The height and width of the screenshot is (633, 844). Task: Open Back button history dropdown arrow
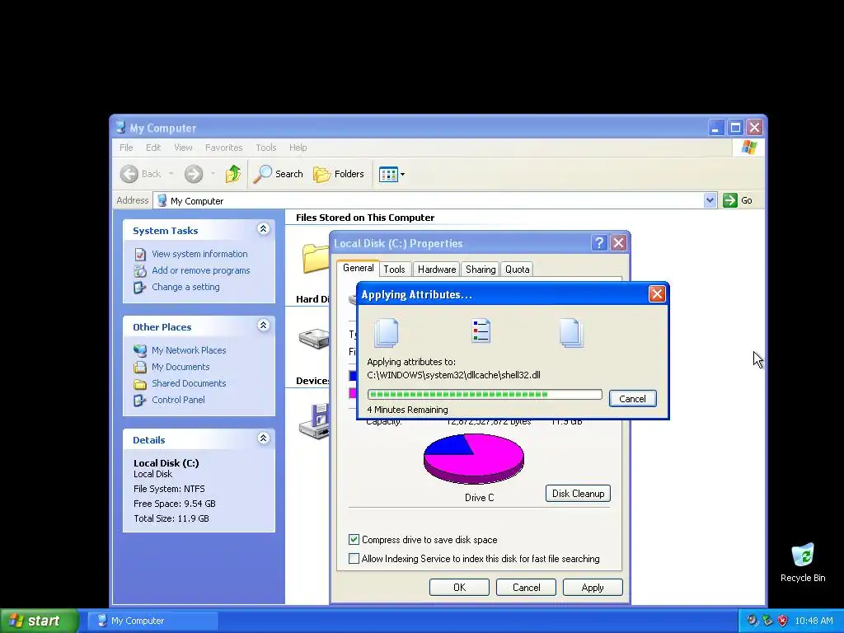pyautogui.click(x=171, y=174)
